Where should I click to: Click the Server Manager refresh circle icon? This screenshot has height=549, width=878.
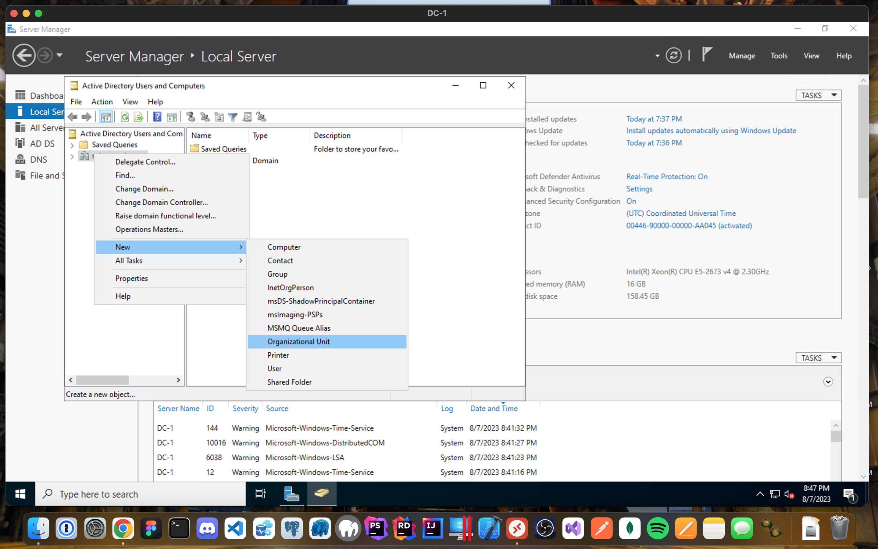[x=673, y=56]
